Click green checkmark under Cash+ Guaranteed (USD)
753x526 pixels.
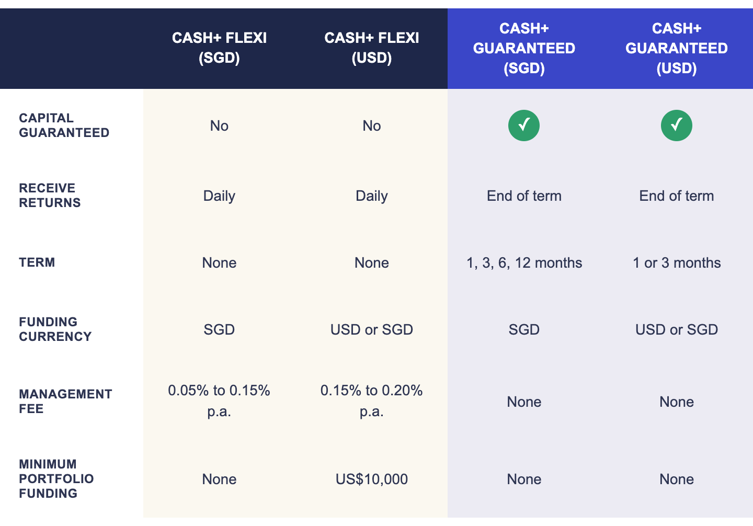pyautogui.click(x=677, y=125)
